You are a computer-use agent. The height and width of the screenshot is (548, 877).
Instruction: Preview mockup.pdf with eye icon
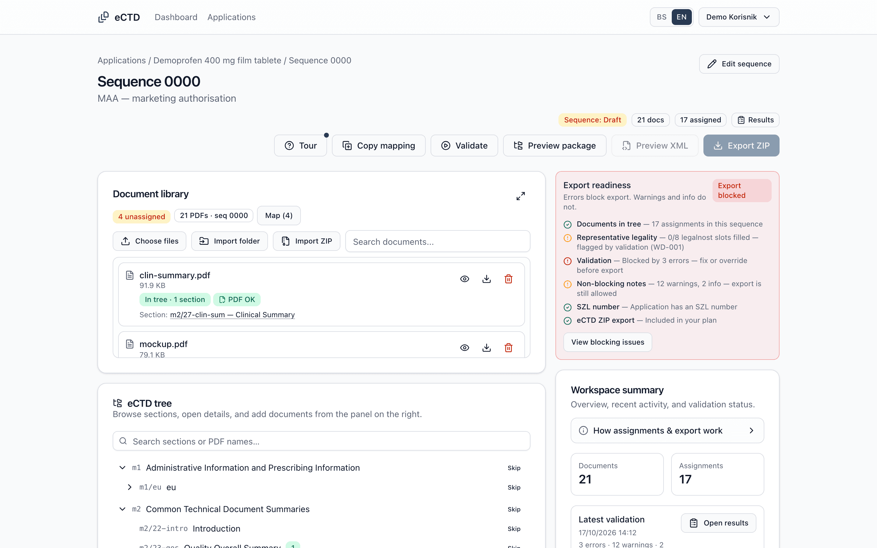pyautogui.click(x=465, y=348)
